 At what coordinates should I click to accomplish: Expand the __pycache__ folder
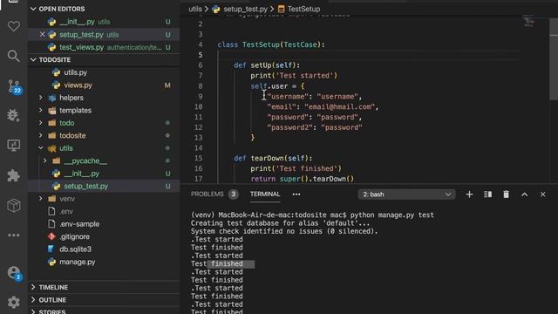tap(85, 160)
